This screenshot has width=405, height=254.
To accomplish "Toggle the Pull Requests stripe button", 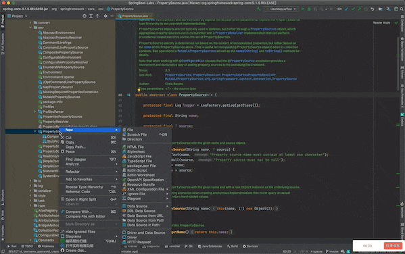I will point(3,44).
